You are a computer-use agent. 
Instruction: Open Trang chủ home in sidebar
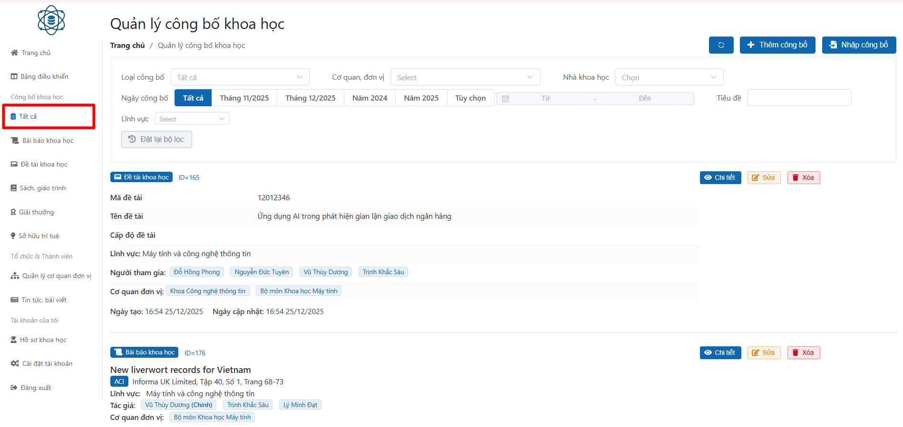click(x=31, y=53)
